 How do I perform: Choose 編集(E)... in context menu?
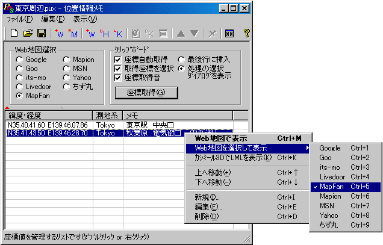[248, 207]
